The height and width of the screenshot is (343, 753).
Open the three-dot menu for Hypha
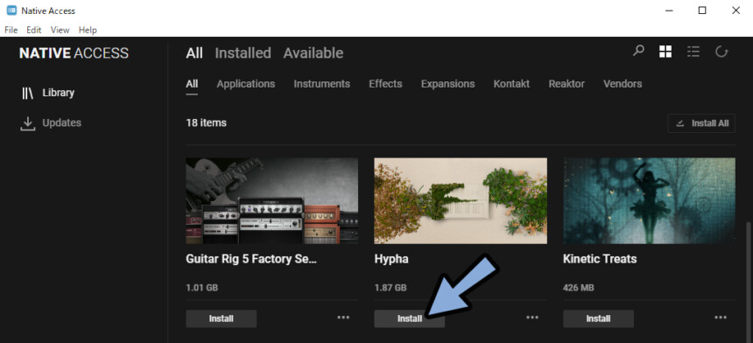tap(532, 317)
